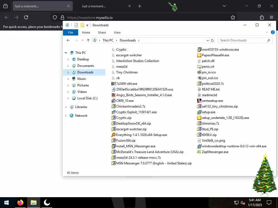This screenshot has height=208, width=278.
Task: Click the Firefox reload page icon
Action: click(26, 17)
